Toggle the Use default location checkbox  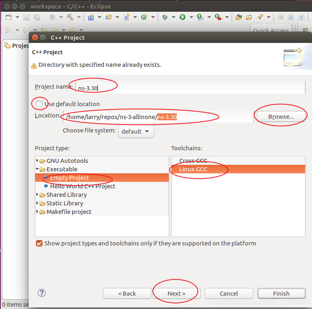point(39,104)
